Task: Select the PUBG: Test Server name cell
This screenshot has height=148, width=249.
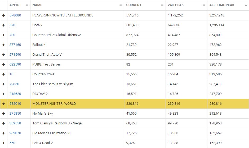Action: [x=77, y=64]
